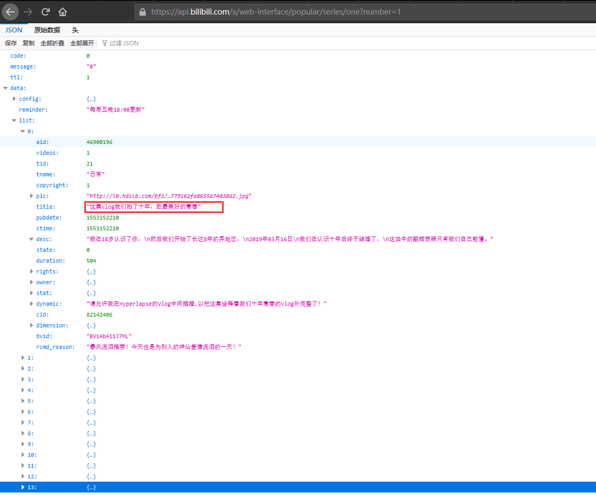Expand the pic value arrow
Image resolution: width=596 pixels, height=500 pixels.
pyautogui.click(x=31, y=196)
